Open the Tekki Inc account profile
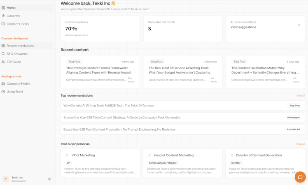 pos(17,179)
